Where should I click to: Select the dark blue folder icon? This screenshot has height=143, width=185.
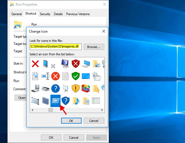[x=45, y=101]
